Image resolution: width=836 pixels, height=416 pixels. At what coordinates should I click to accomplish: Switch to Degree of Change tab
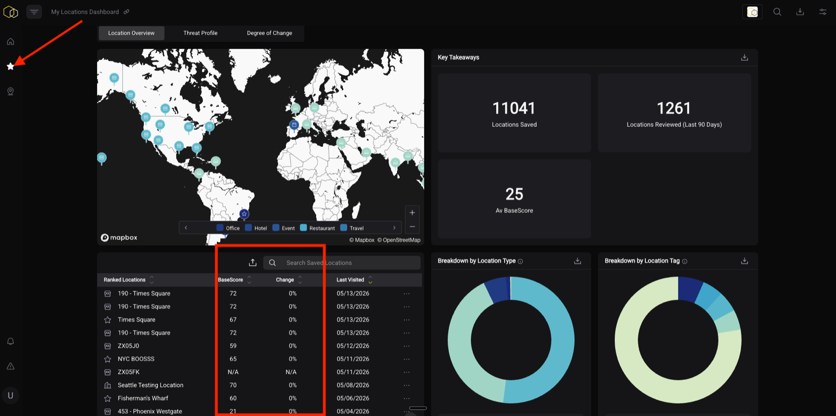(269, 33)
